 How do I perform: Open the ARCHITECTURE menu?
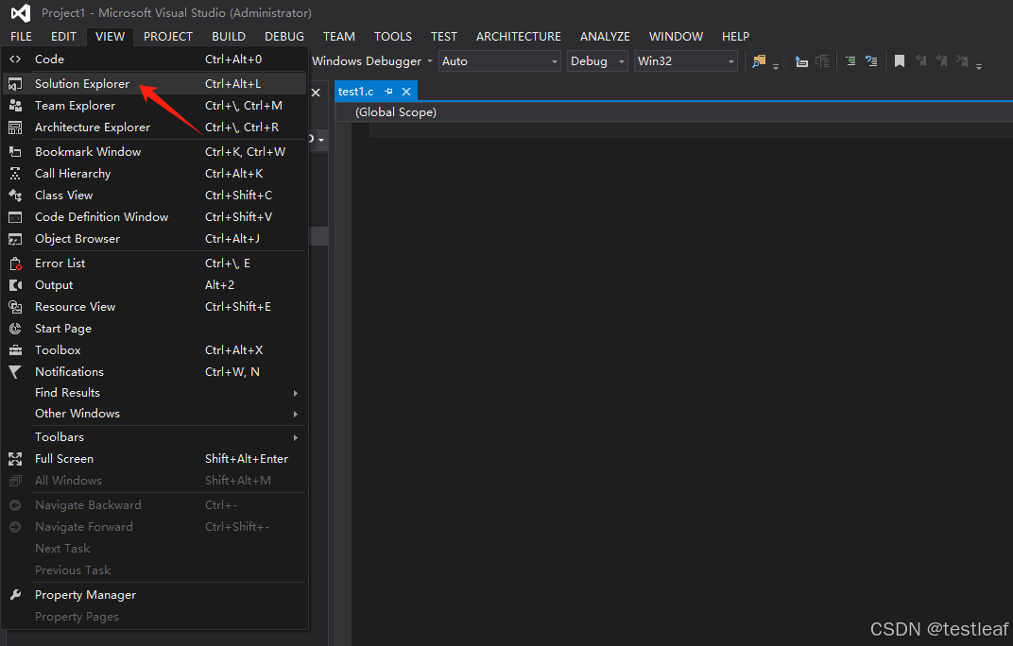519,37
